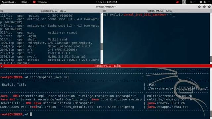Click the red notification icon in top panel
The image size is (212, 119).
coord(177,2)
